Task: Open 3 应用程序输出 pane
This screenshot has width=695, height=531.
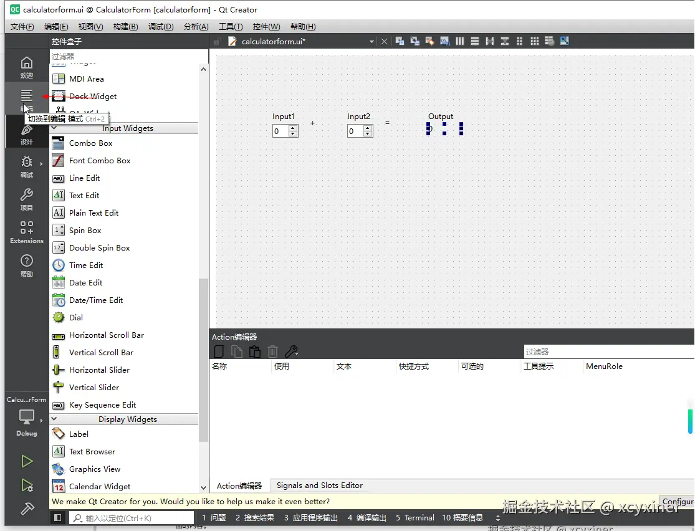Action: (310, 518)
